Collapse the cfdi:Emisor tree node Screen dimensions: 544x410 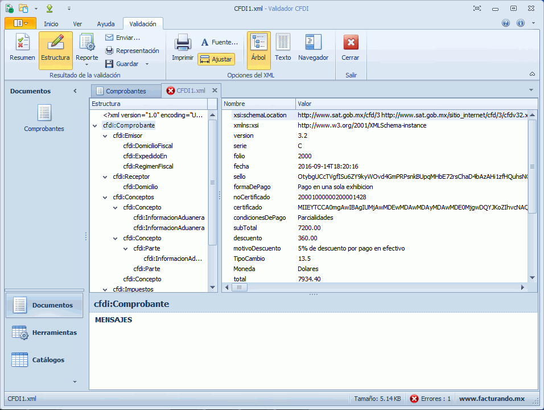(x=105, y=136)
